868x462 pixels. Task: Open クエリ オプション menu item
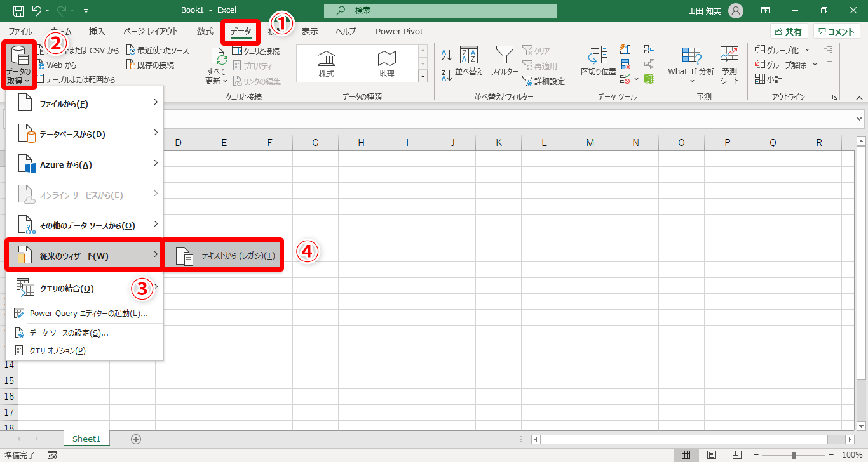point(85,350)
